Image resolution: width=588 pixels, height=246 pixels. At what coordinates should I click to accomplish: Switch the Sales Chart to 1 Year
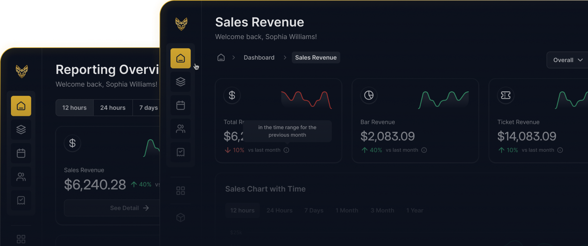coord(415,210)
